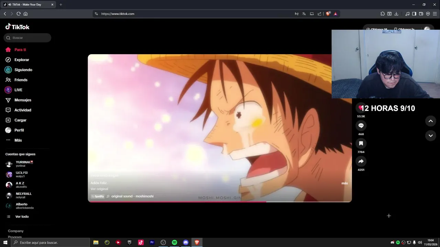
Task: Open the browser extensions puzzle icon
Action: 383,14
